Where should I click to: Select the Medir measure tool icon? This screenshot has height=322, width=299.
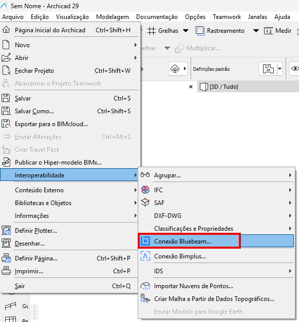(x=269, y=31)
